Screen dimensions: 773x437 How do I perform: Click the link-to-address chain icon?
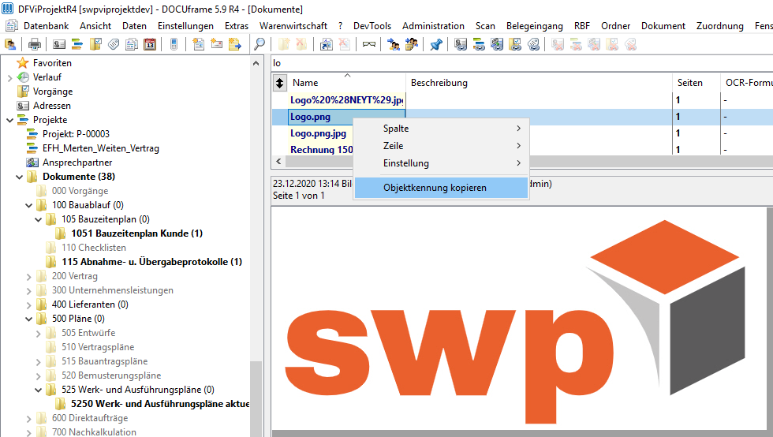click(461, 45)
